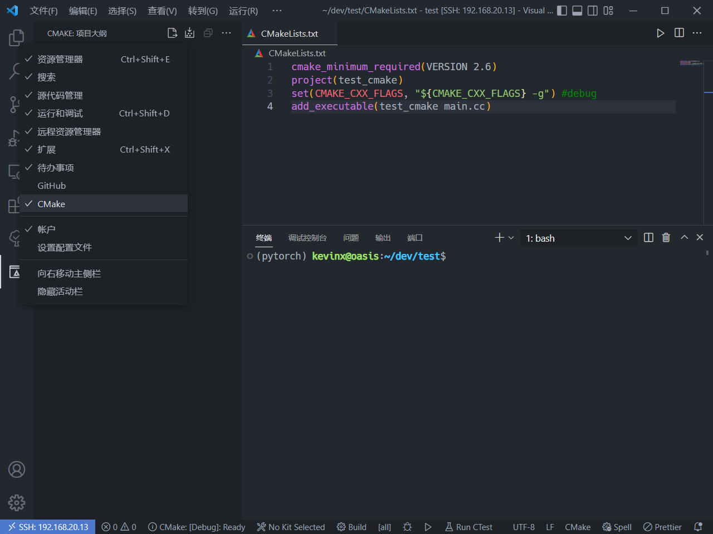Switch to the 问题 panel tab
Screen dimensions: 713x534
point(351,238)
